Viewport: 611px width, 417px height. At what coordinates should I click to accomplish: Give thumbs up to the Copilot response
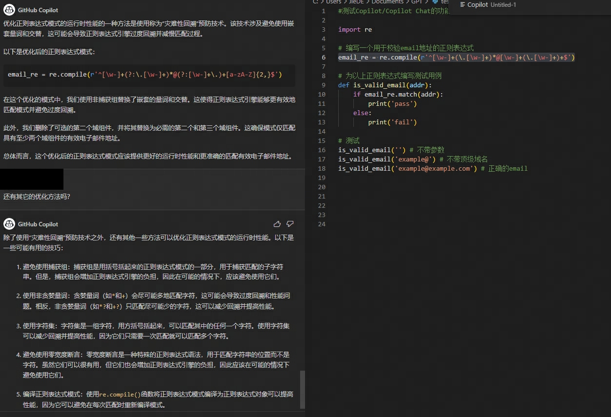point(277,224)
